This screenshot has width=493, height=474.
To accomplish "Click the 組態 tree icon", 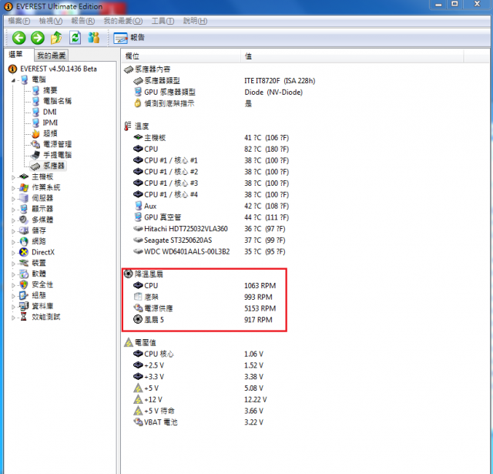I will [24, 295].
